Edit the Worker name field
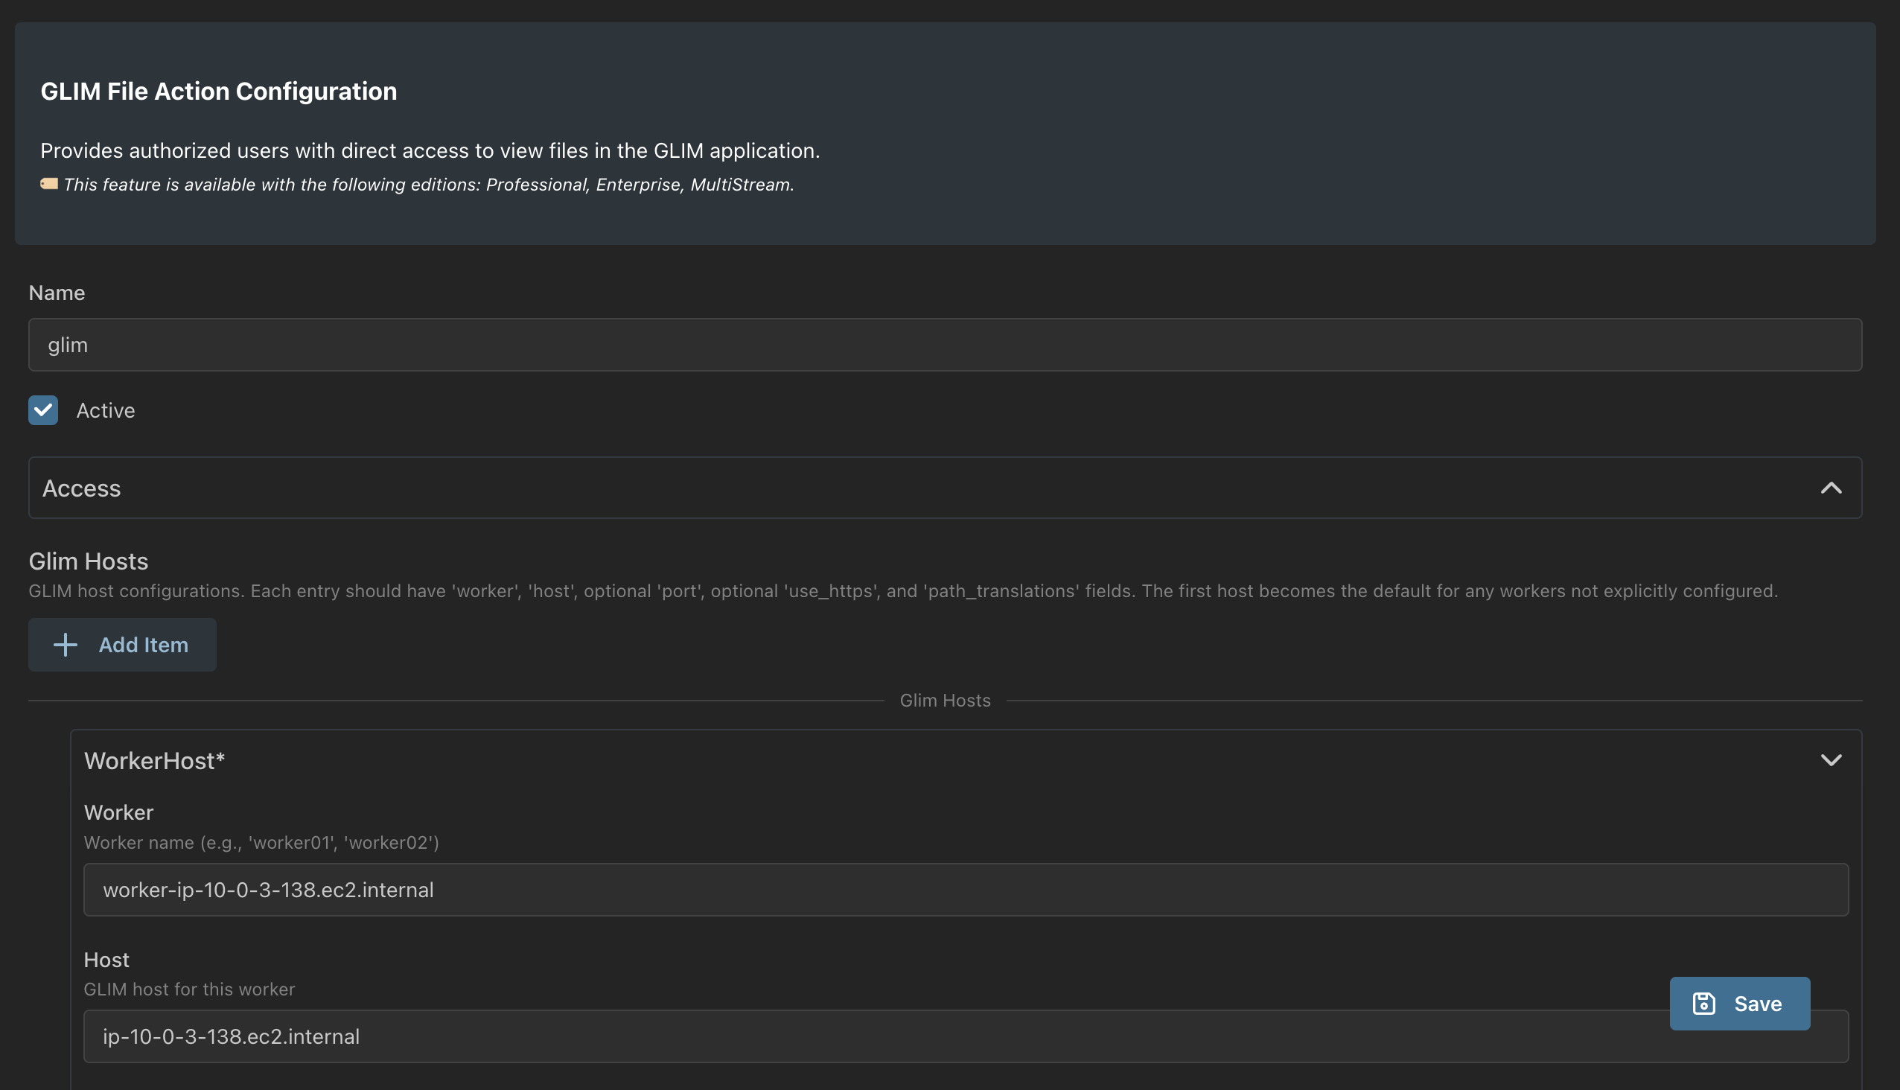The height and width of the screenshot is (1090, 1900). point(966,890)
